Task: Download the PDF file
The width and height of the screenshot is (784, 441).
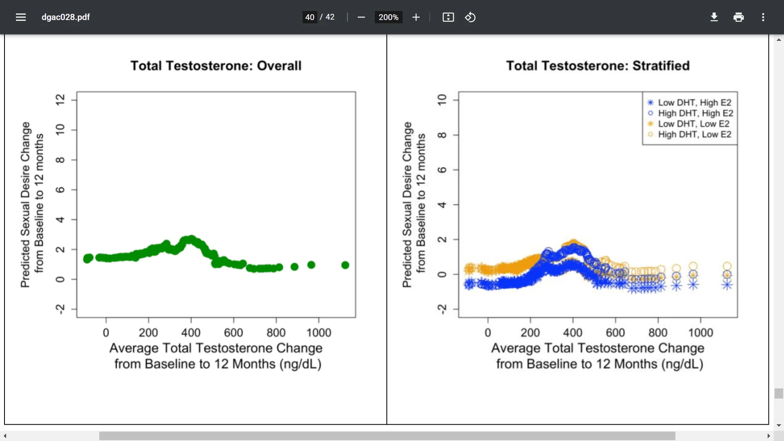Action: (714, 17)
